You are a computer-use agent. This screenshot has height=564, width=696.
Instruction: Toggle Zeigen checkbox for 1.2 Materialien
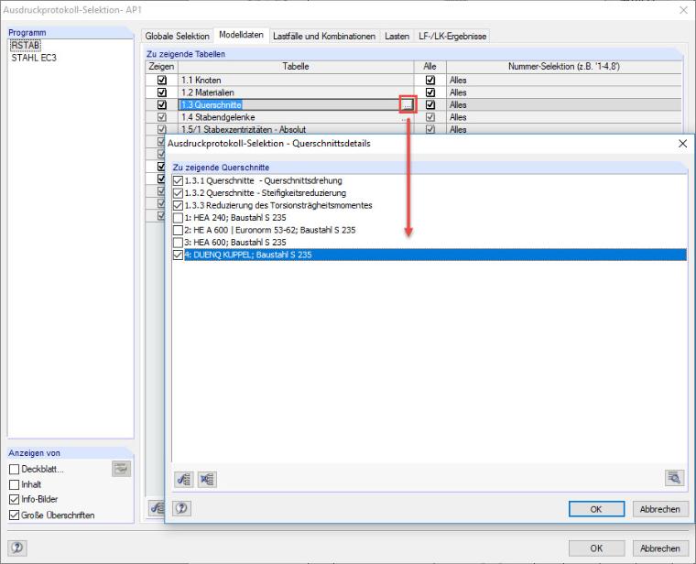(x=162, y=92)
